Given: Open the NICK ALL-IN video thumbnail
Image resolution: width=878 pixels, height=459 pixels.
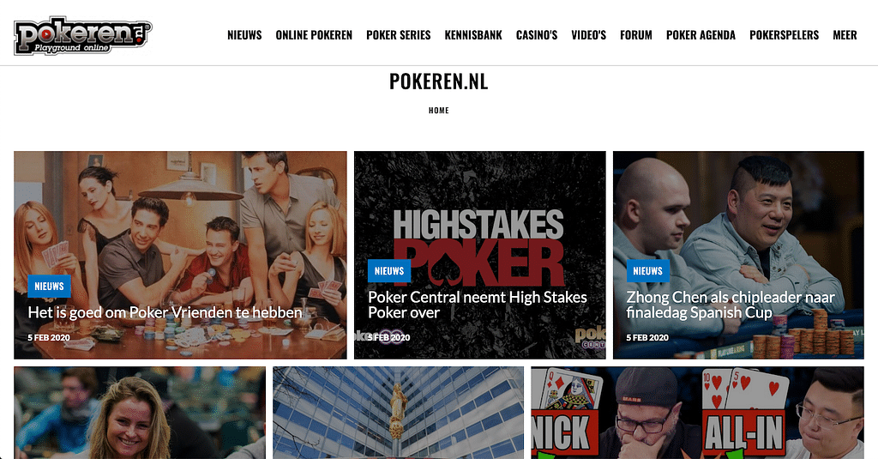Looking at the screenshot, I should click(x=698, y=413).
